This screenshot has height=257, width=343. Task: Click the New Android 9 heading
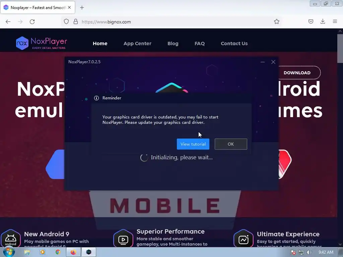coord(47,234)
